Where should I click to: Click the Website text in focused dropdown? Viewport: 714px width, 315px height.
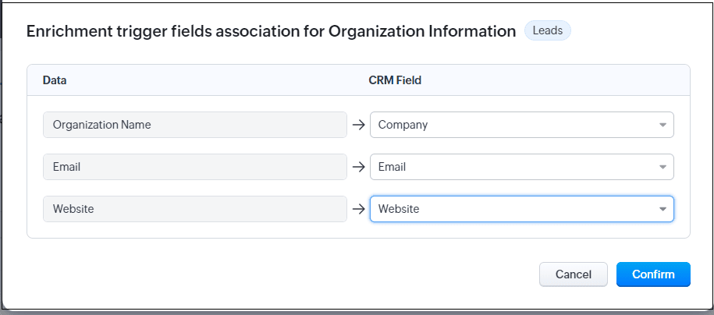399,209
